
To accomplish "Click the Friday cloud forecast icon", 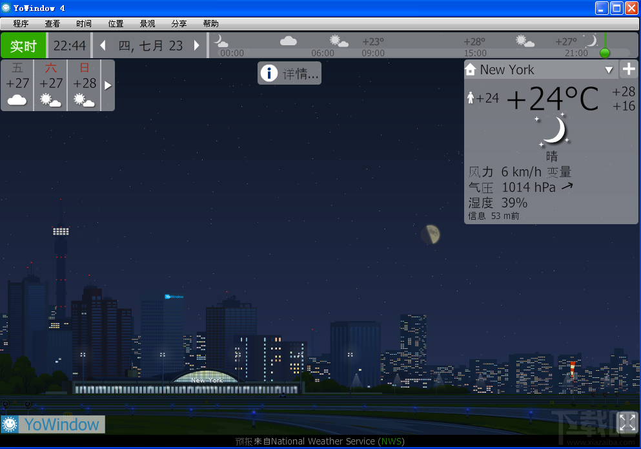I will pyautogui.click(x=17, y=99).
